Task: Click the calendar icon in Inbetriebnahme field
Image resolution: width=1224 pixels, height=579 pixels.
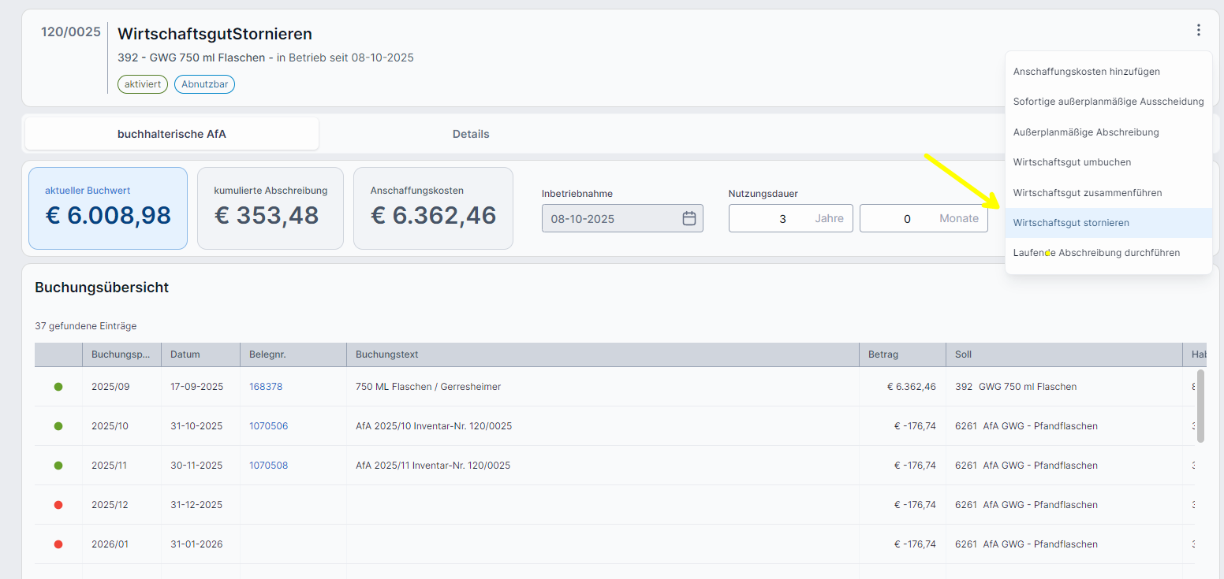Action: pos(688,219)
